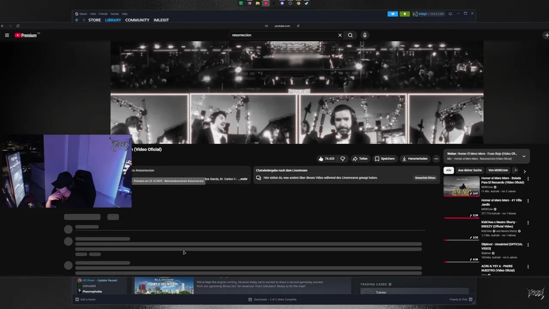Dislike the video with thumbs-down
This screenshot has width=549, height=309.
click(343, 159)
